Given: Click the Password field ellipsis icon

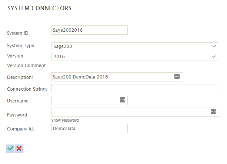Looking at the screenshot, I should click(x=213, y=112).
